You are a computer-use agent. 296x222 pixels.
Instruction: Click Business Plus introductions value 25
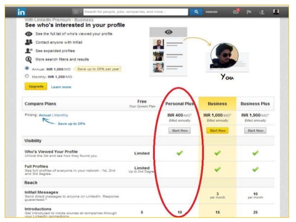pos(256,212)
